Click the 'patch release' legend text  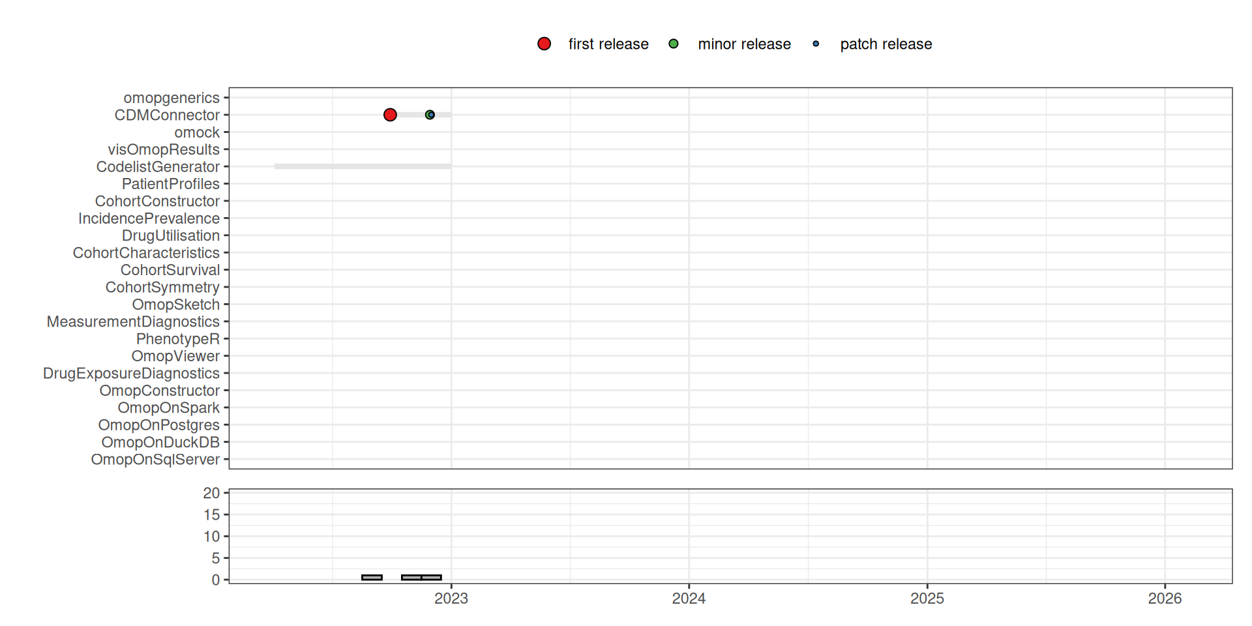click(x=886, y=44)
